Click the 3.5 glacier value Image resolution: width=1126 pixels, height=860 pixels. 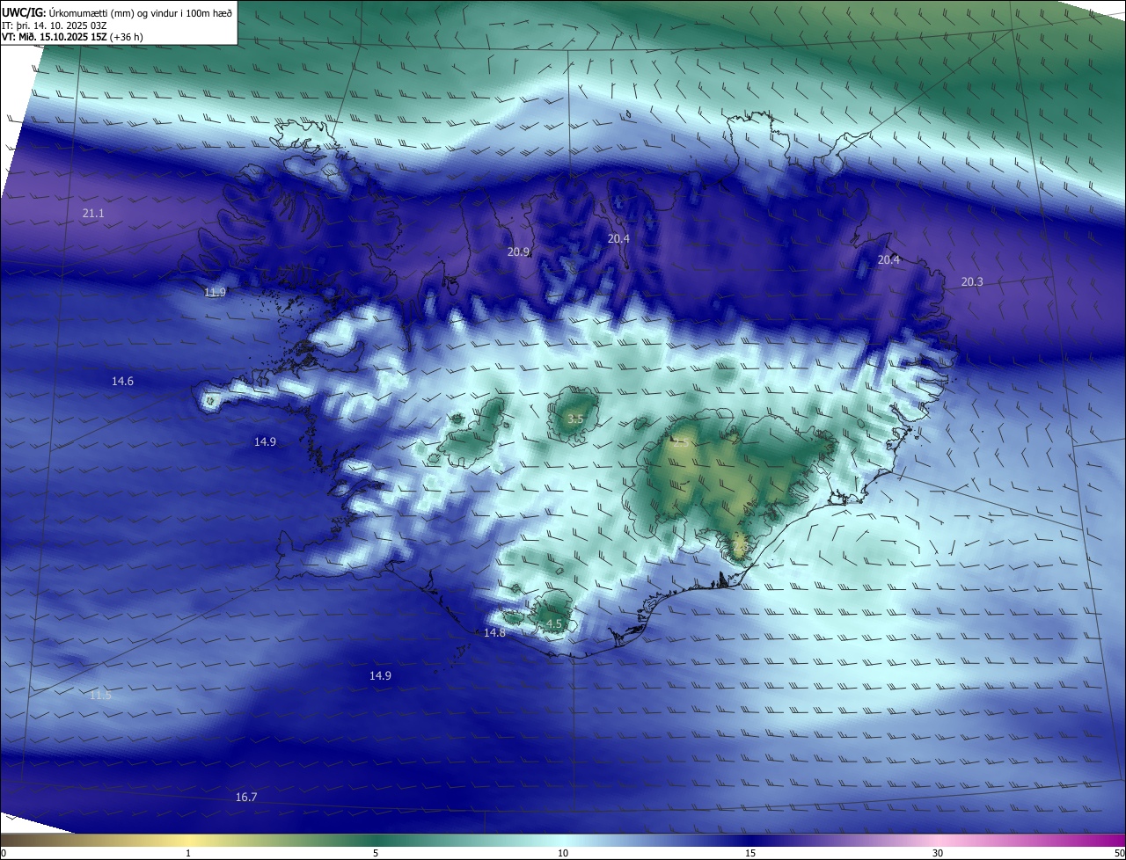tap(575, 419)
